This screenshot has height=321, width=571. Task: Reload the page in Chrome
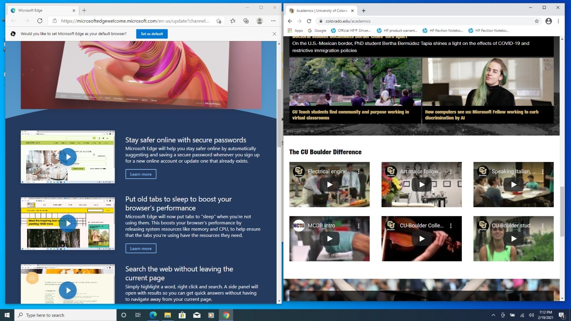tap(309, 21)
